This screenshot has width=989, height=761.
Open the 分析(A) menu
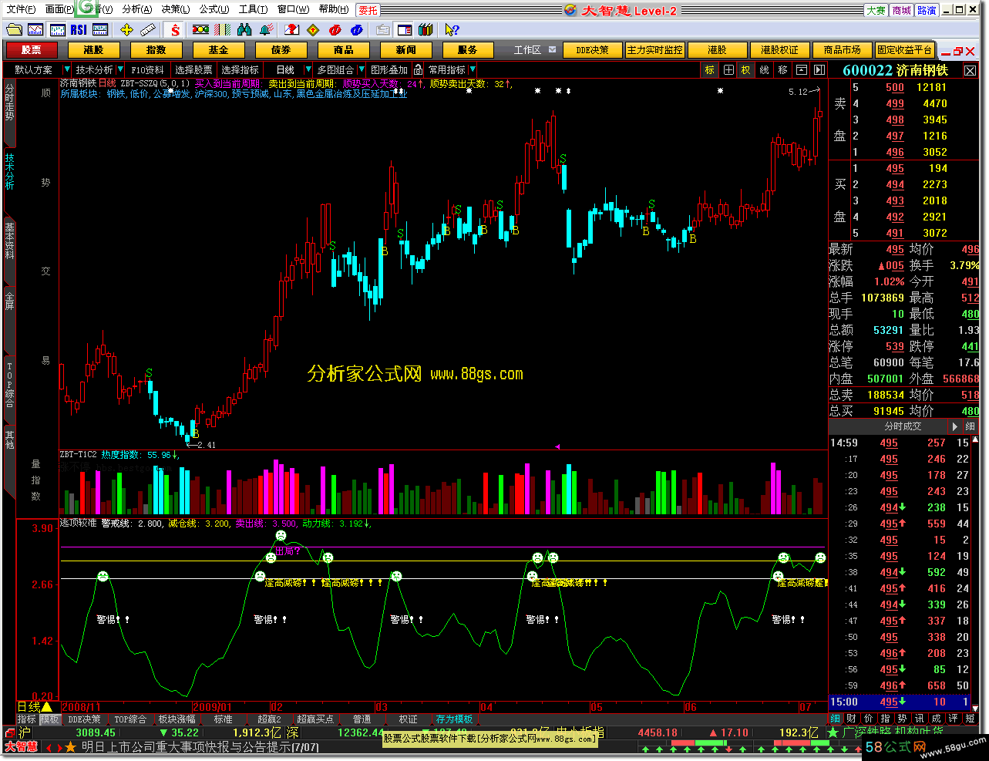click(137, 9)
